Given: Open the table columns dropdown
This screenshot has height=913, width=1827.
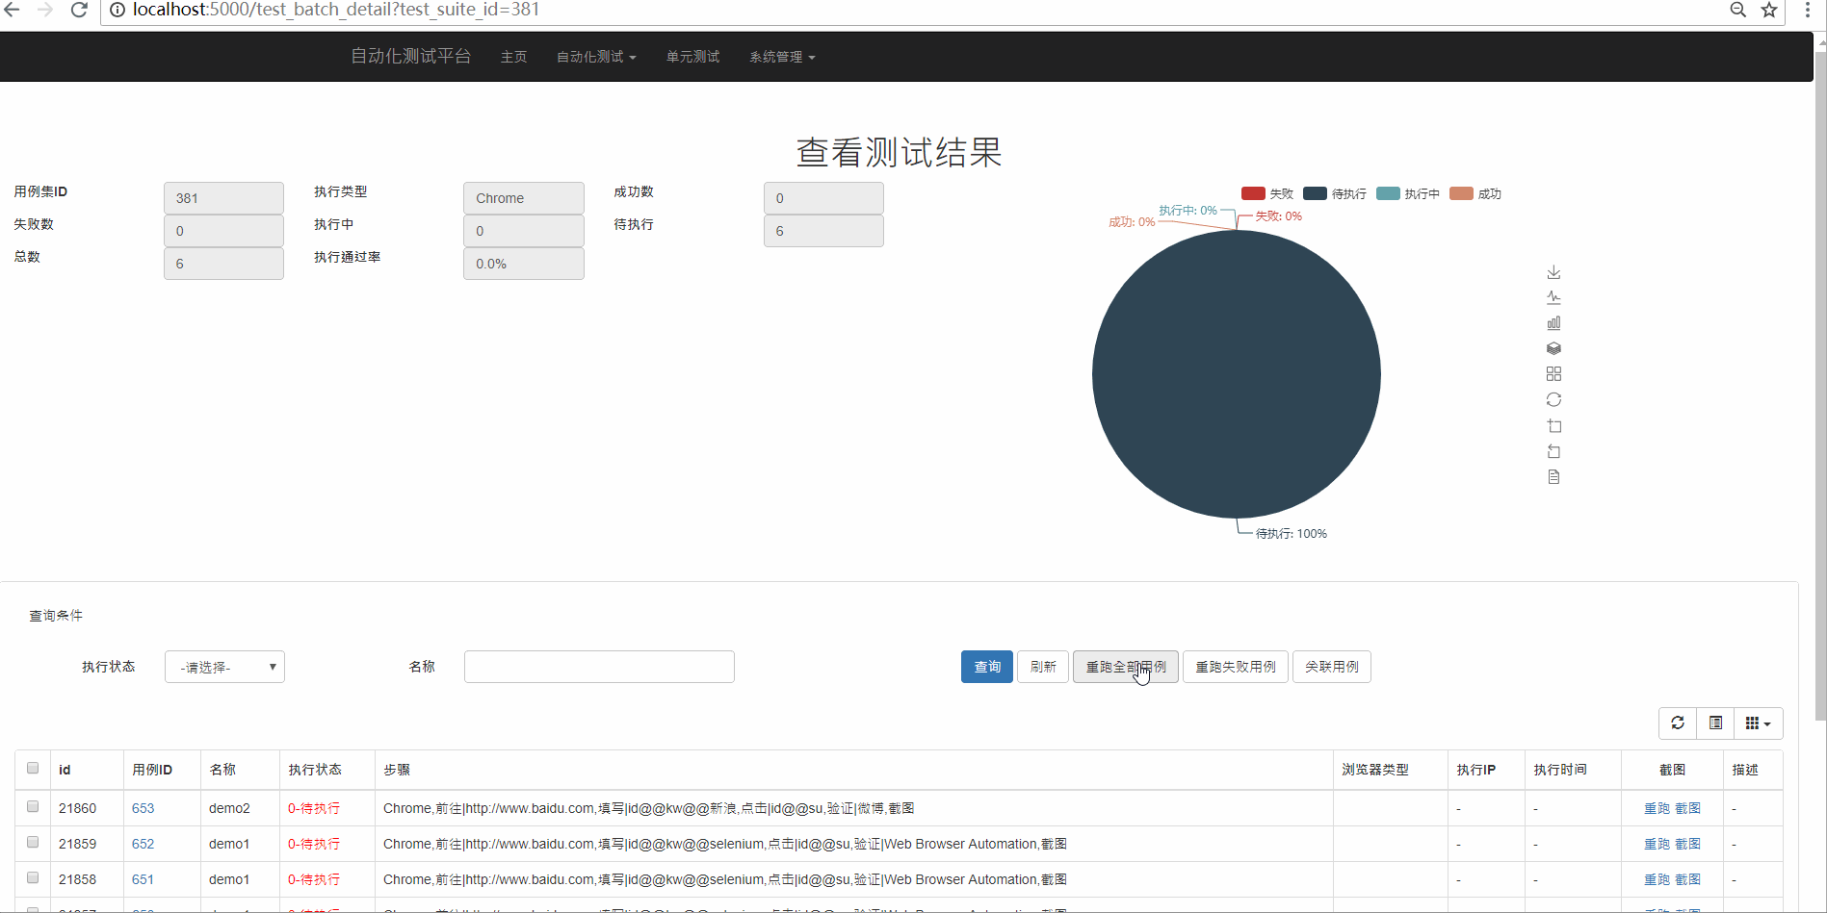Looking at the screenshot, I should tap(1759, 723).
